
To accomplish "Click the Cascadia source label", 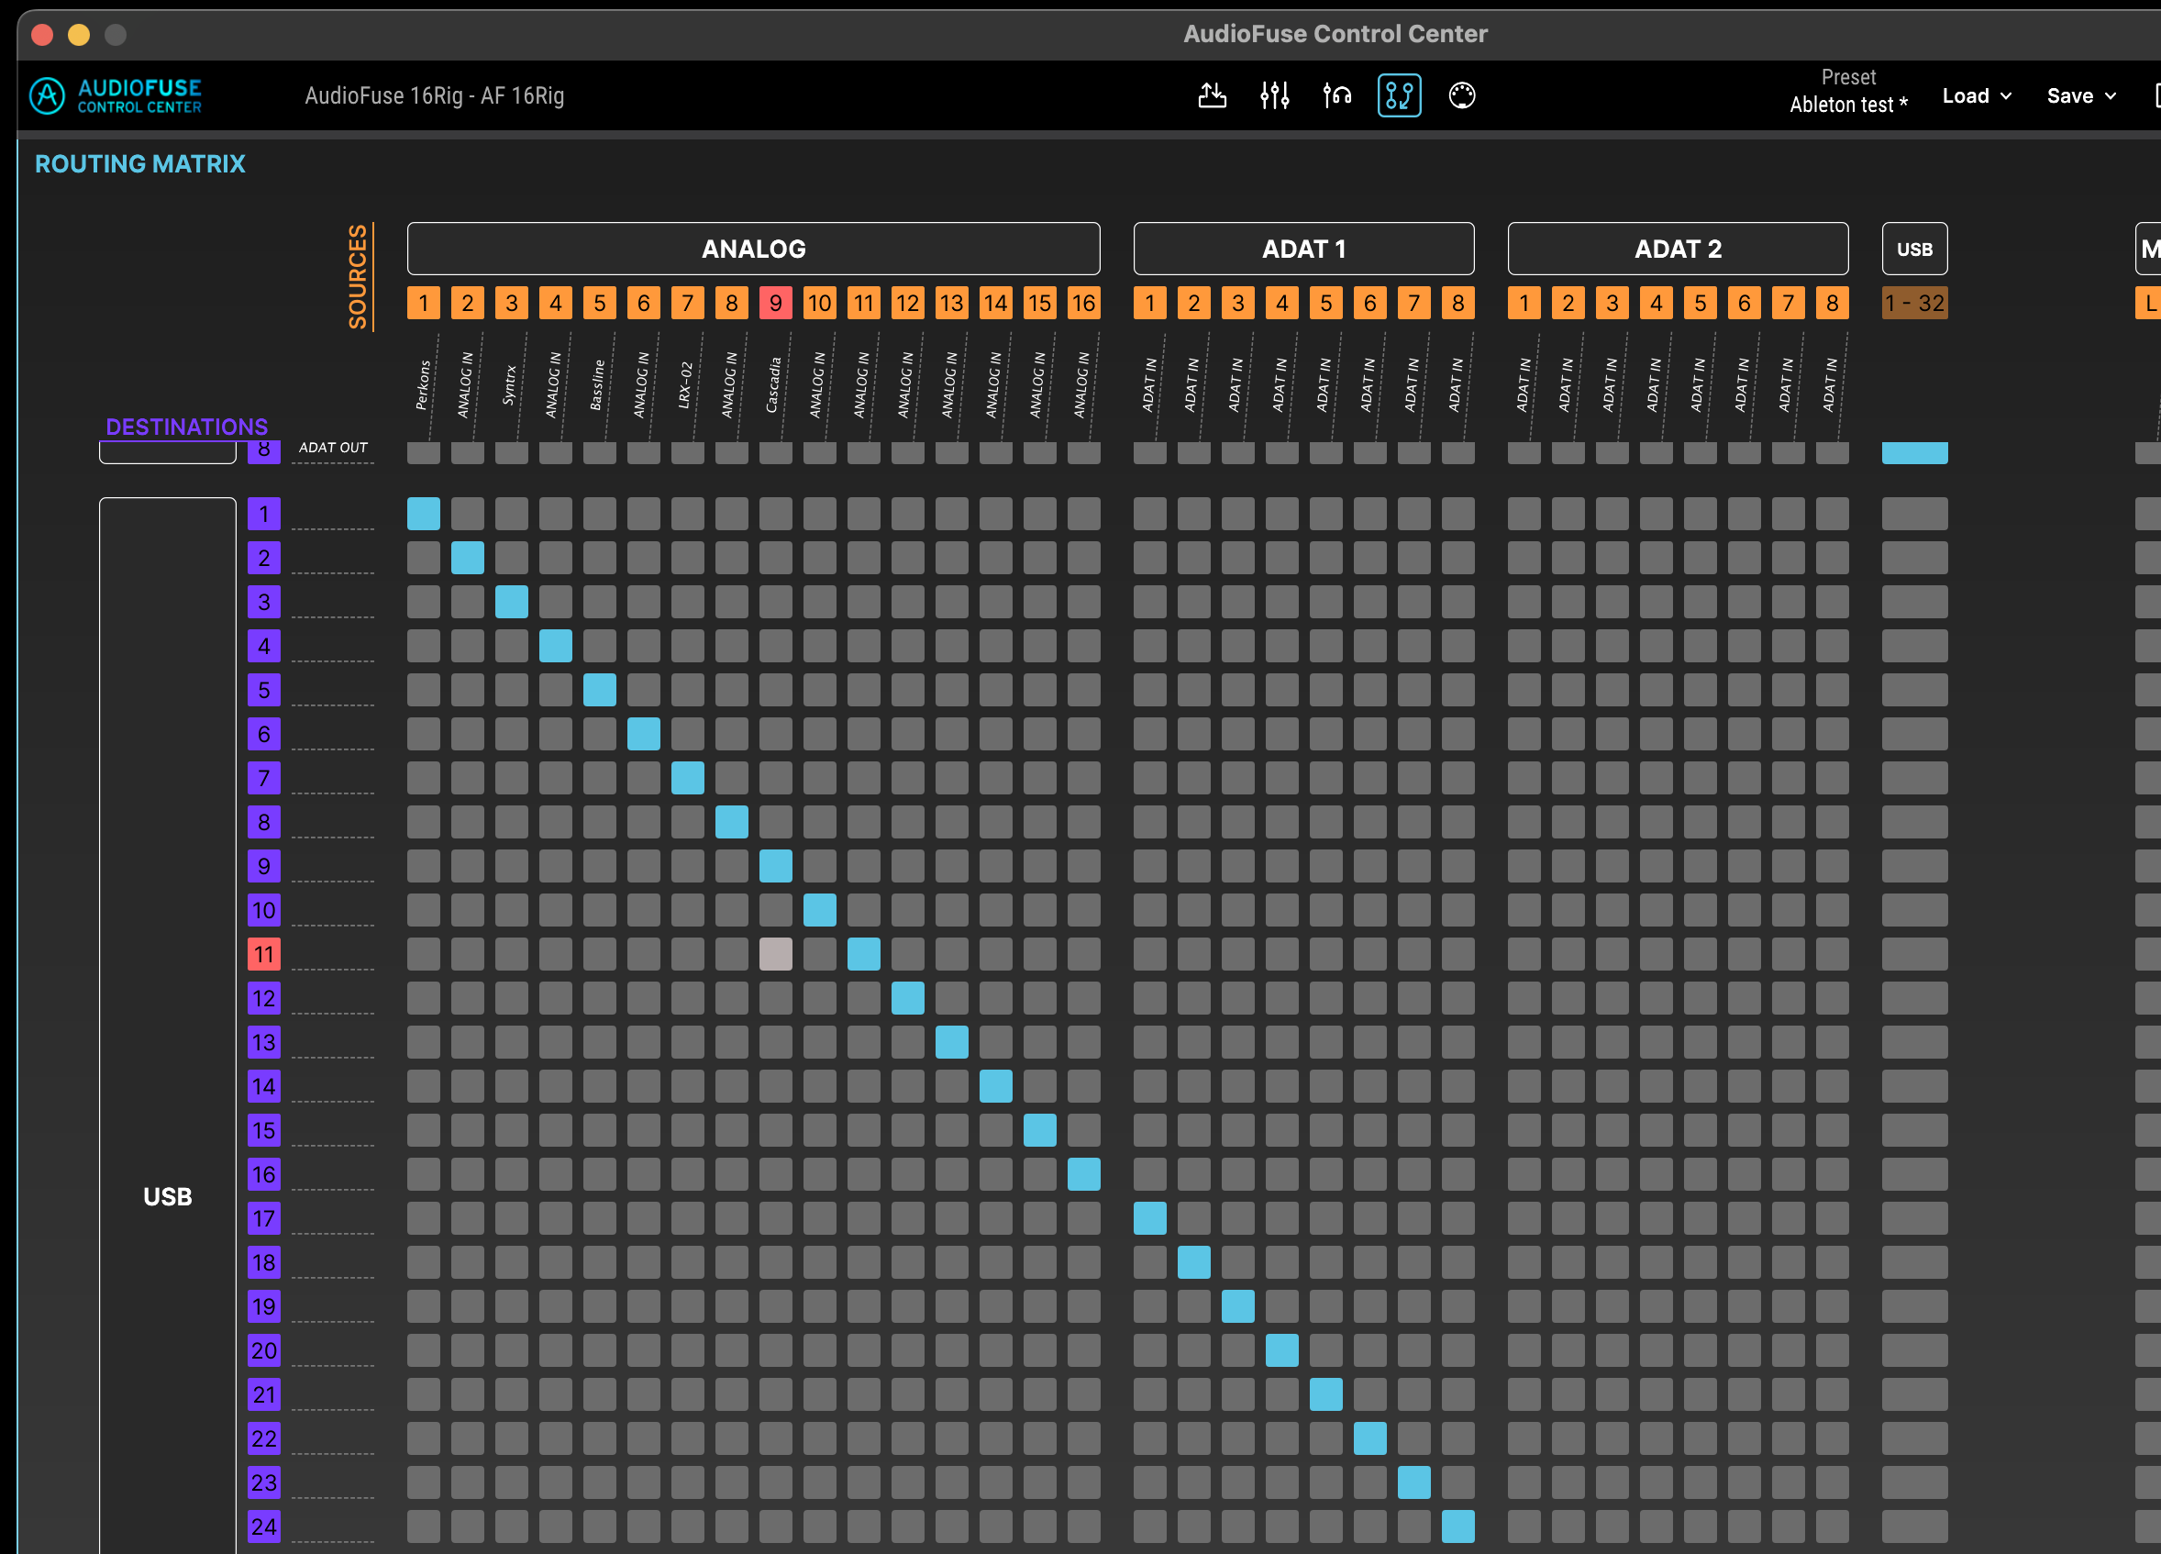I will 774,385.
